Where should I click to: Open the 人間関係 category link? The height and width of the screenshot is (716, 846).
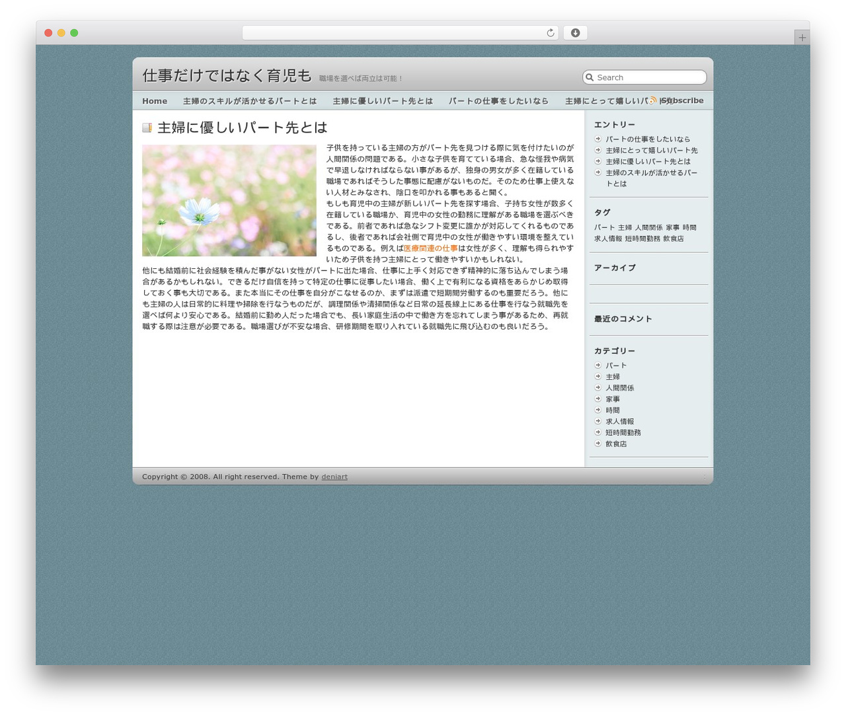[620, 388]
